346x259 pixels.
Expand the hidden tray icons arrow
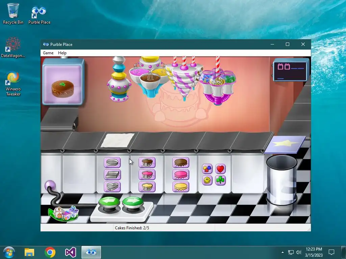click(282, 252)
